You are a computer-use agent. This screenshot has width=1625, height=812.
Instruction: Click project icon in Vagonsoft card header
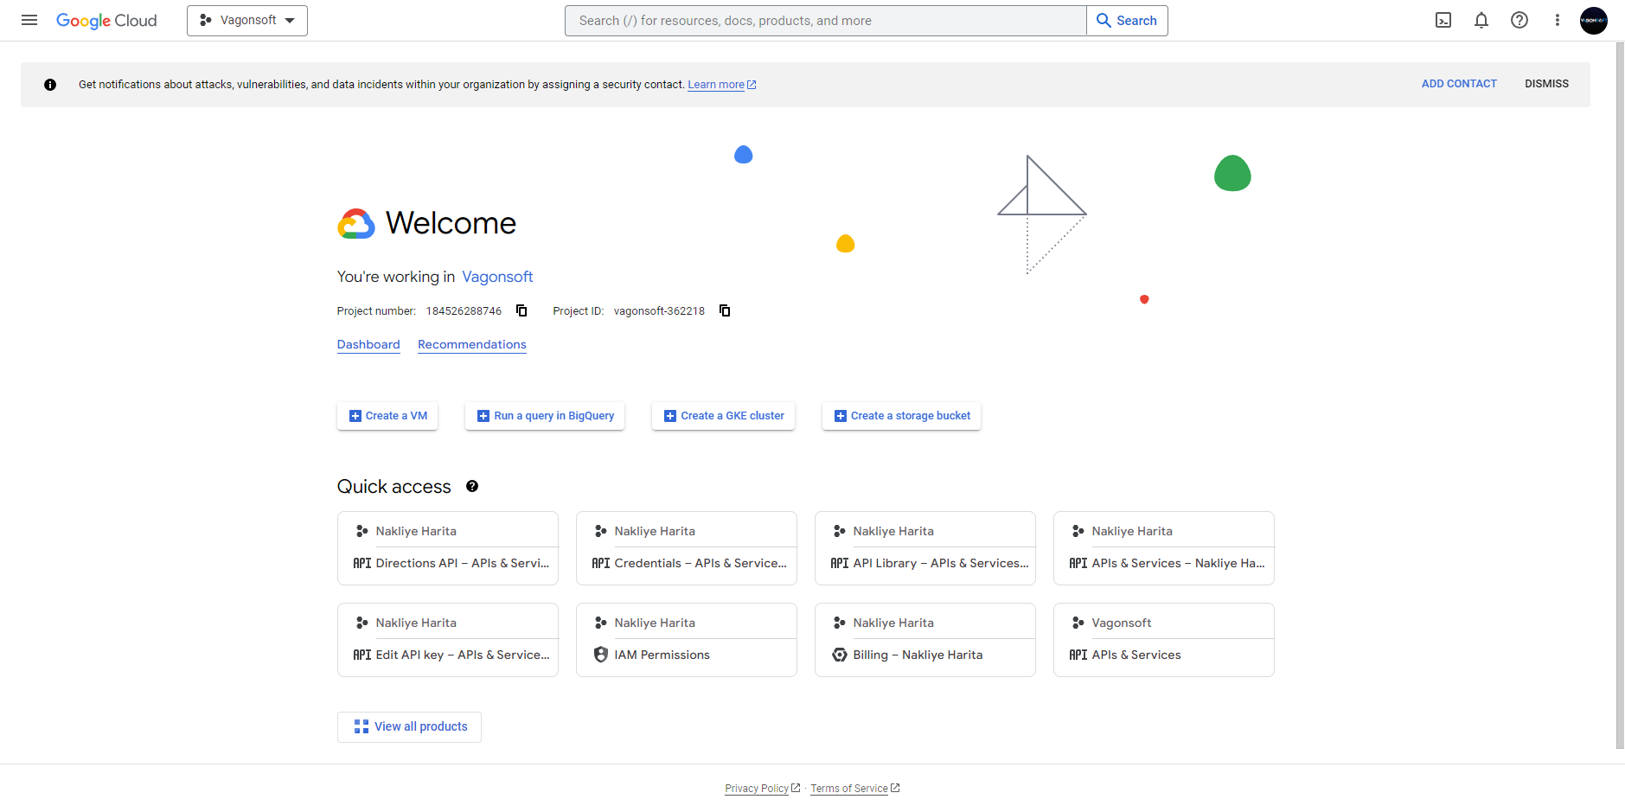pos(1078,623)
